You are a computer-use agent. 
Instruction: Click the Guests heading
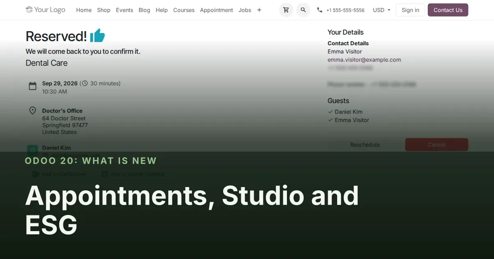(338, 101)
